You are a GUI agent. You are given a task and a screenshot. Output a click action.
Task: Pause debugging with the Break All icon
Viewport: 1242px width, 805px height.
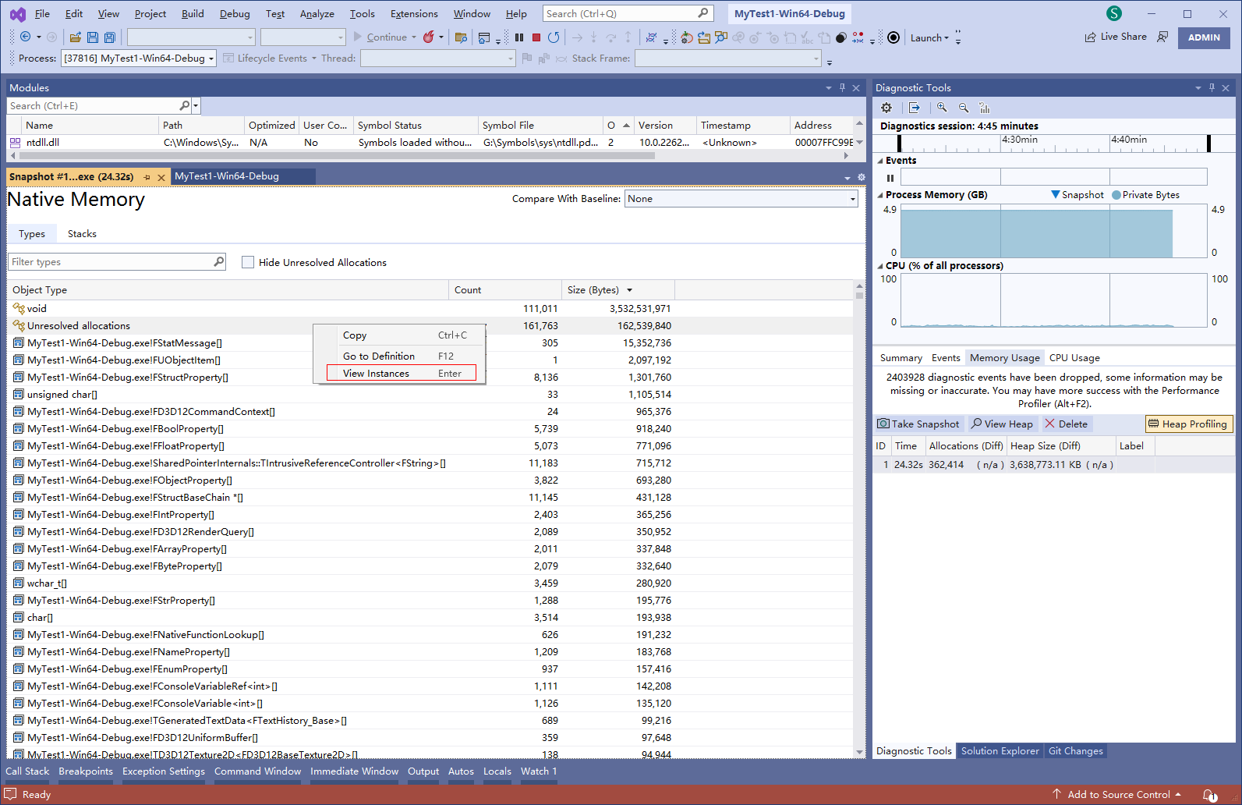pos(519,37)
